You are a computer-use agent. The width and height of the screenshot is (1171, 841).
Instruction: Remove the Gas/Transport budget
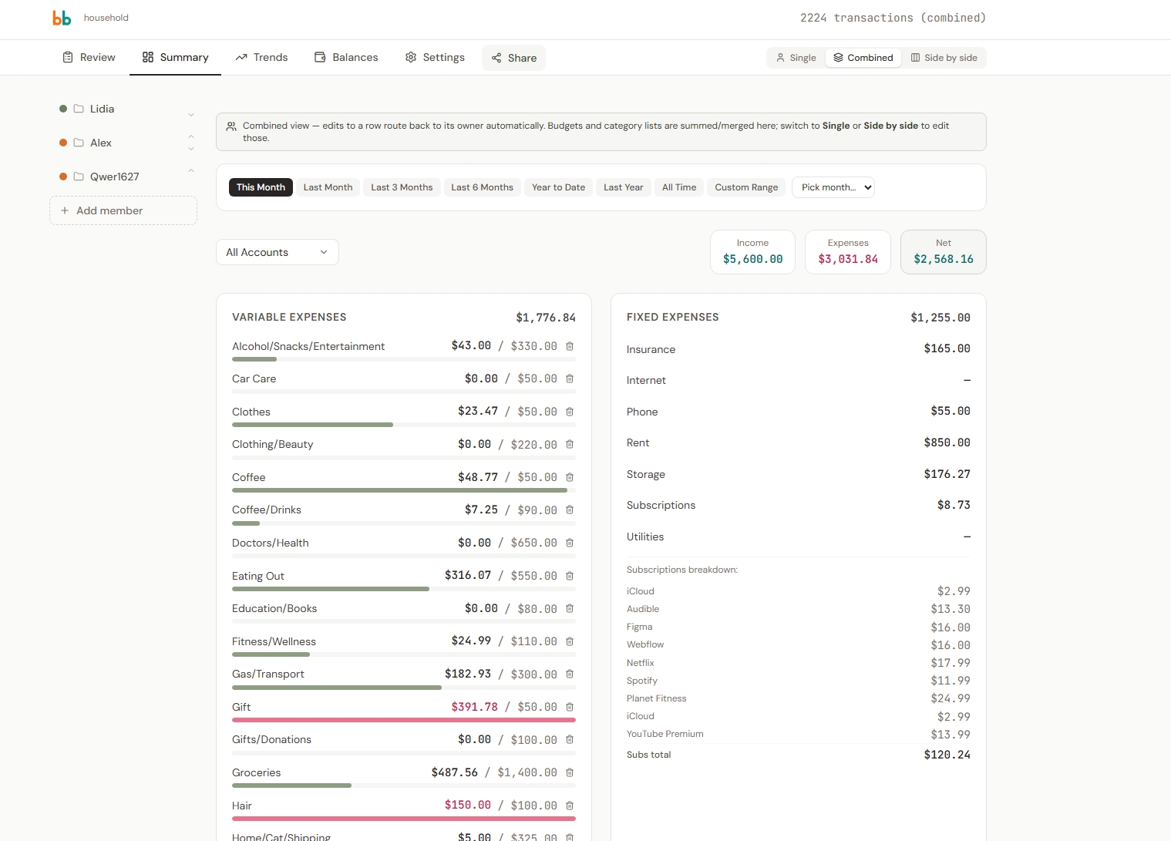[570, 674]
